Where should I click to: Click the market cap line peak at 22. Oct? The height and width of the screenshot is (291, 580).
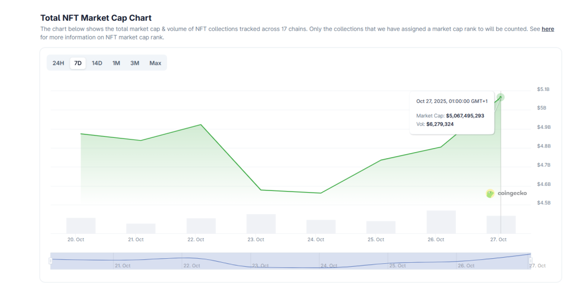[201, 124]
